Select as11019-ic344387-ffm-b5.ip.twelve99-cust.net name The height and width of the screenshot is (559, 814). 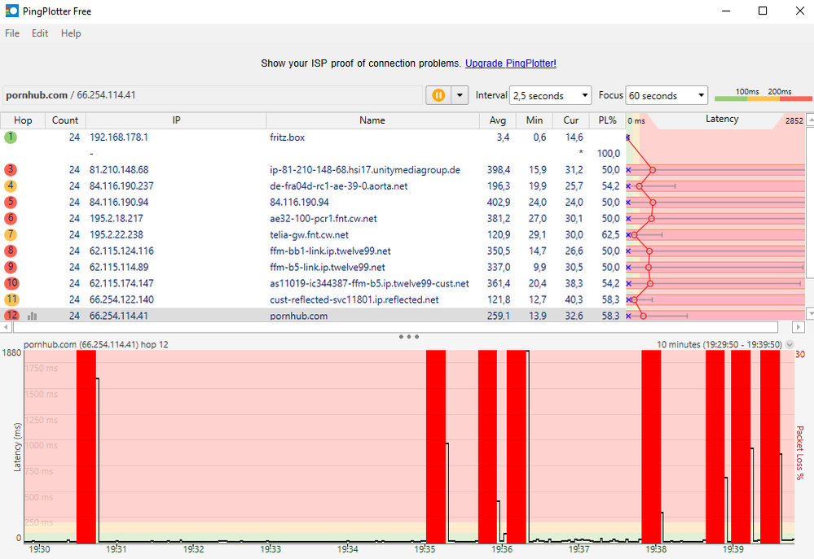pyautogui.click(x=369, y=283)
